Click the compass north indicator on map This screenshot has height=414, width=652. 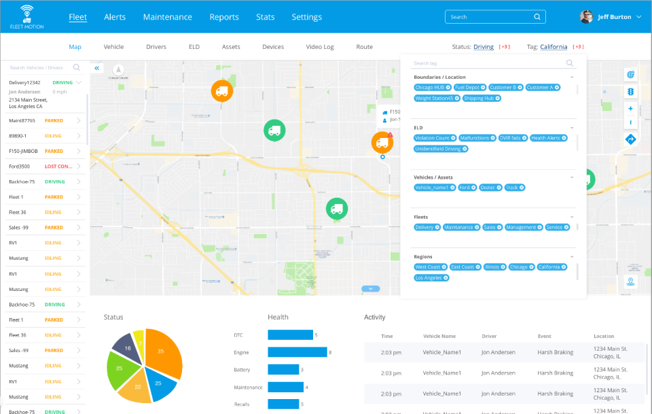119,69
